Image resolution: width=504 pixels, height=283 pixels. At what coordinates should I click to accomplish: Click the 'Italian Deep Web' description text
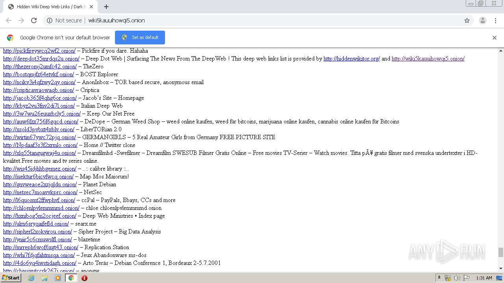(102, 106)
